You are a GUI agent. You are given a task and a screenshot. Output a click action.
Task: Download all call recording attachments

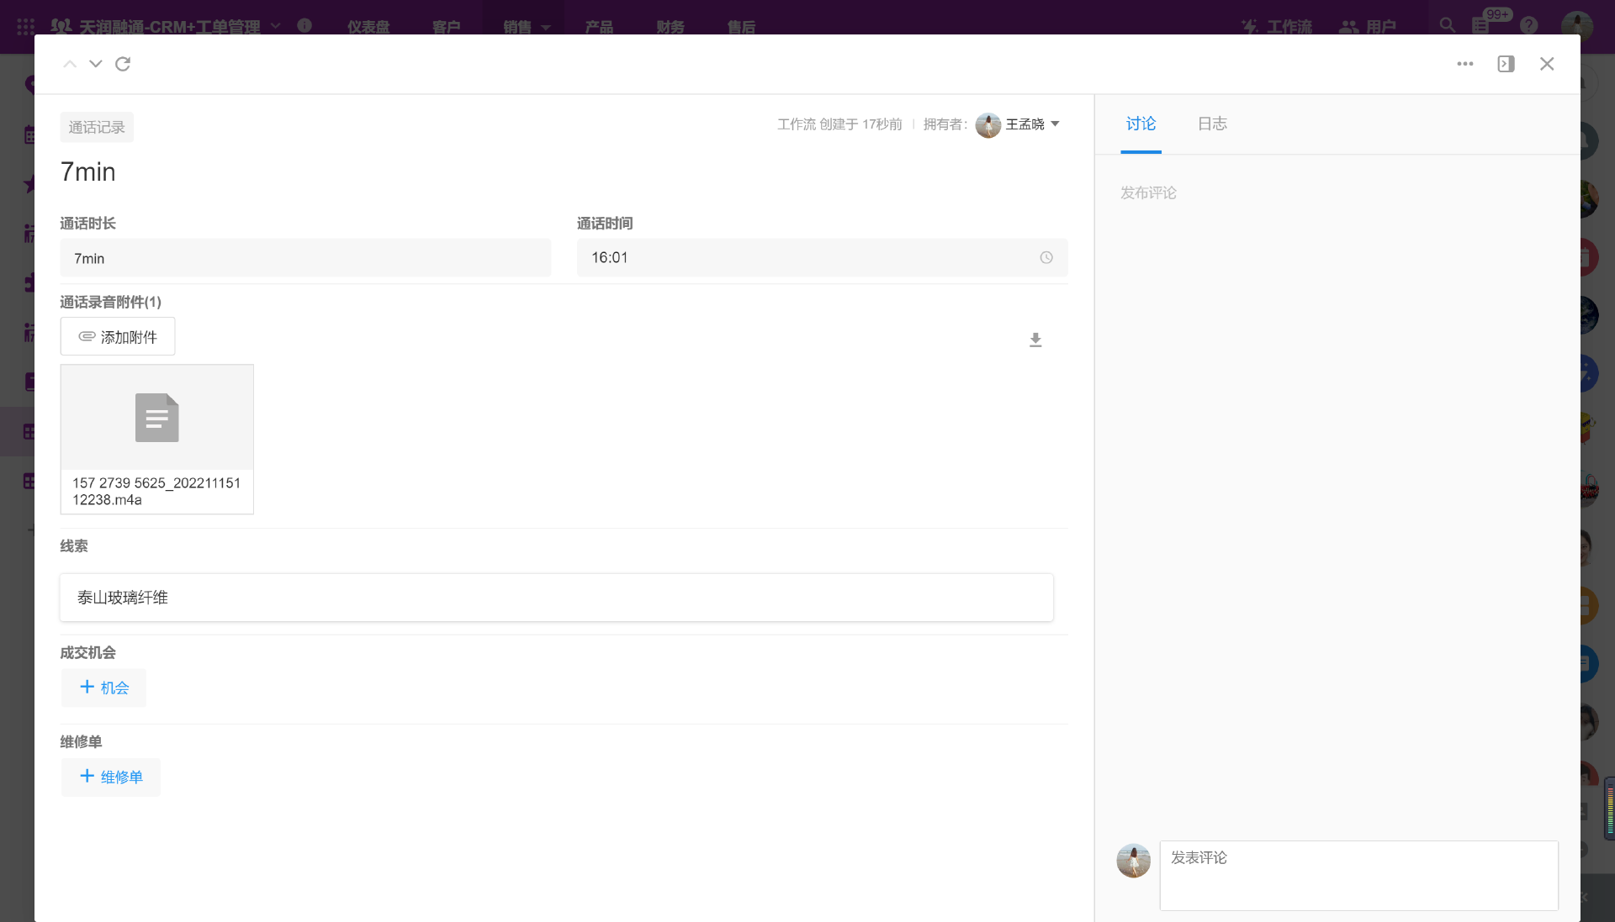[x=1035, y=340]
